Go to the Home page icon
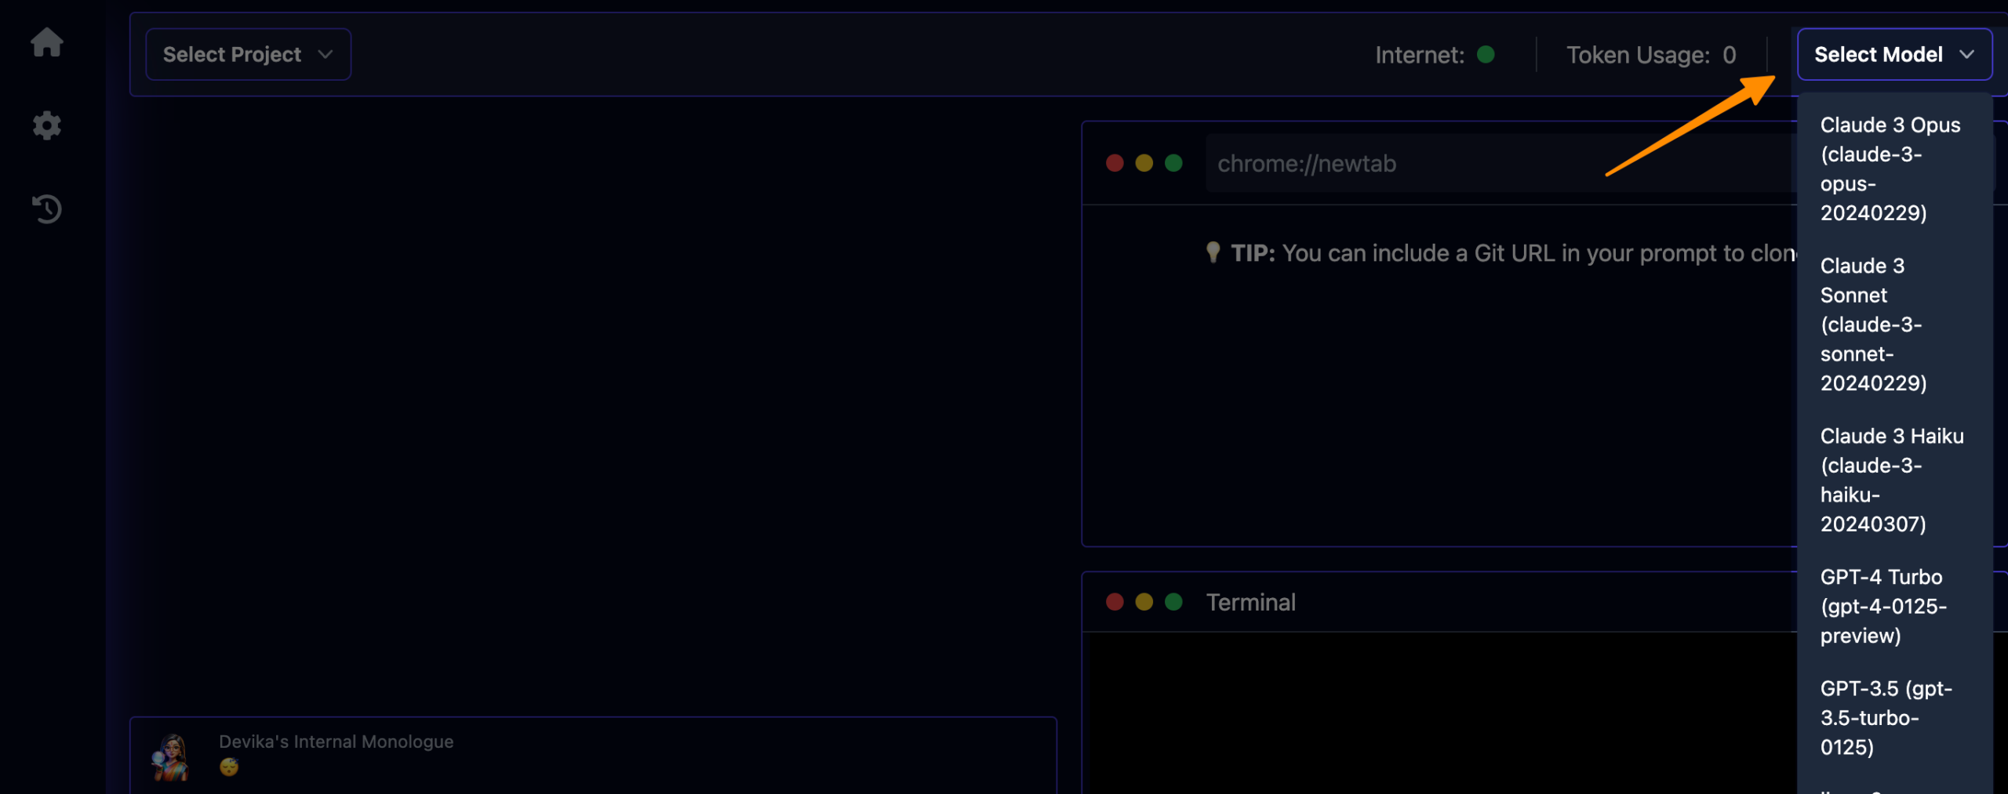 (46, 42)
